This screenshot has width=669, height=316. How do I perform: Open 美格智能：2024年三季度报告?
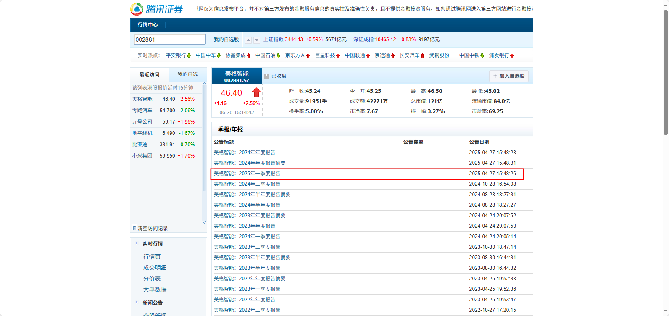click(x=247, y=184)
